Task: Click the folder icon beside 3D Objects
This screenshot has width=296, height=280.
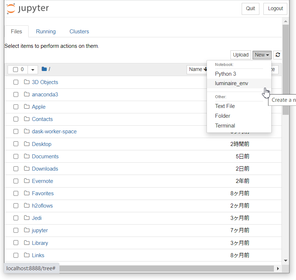Action: point(26,82)
